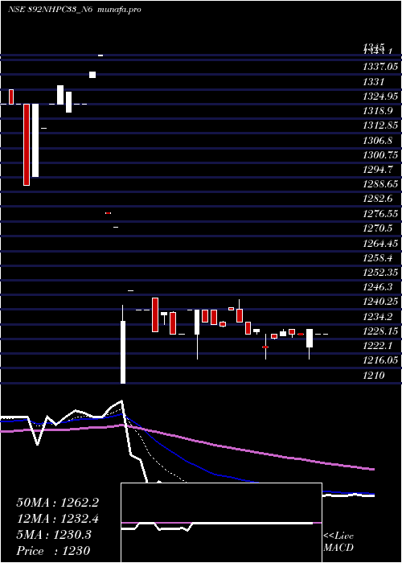Click the <<Live MACD label
Screen dimensions: 402x563
coord(338,542)
